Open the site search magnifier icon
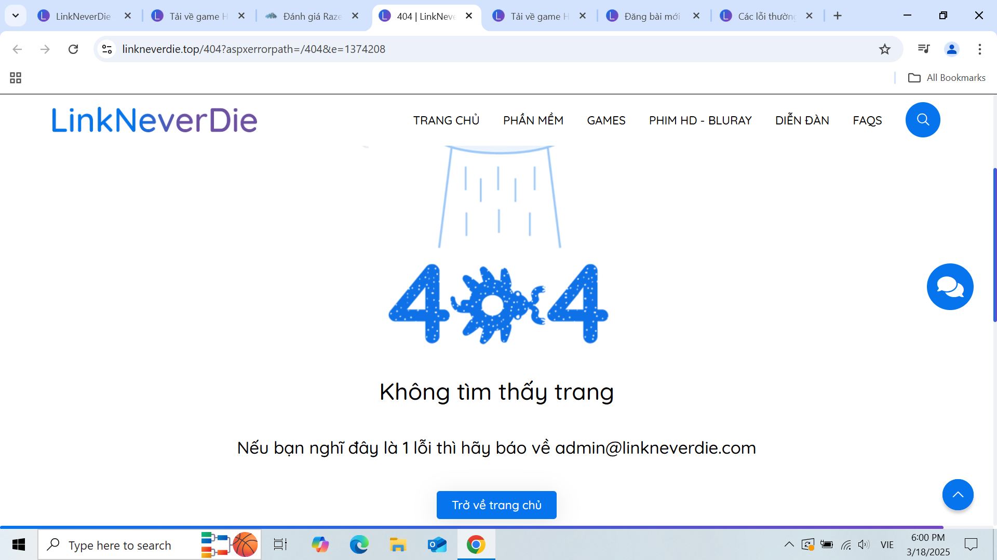Image resolution: width=997 pixels, height=560 pixels. click(922, 119)
